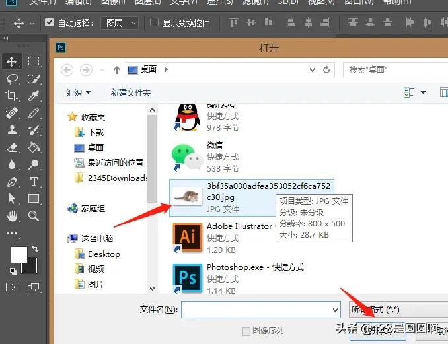Image resolution: width=448 pixels, height=344 pixels.
Task: Check the 图像序列 checkbox
Action: click(x=246, y=331)
